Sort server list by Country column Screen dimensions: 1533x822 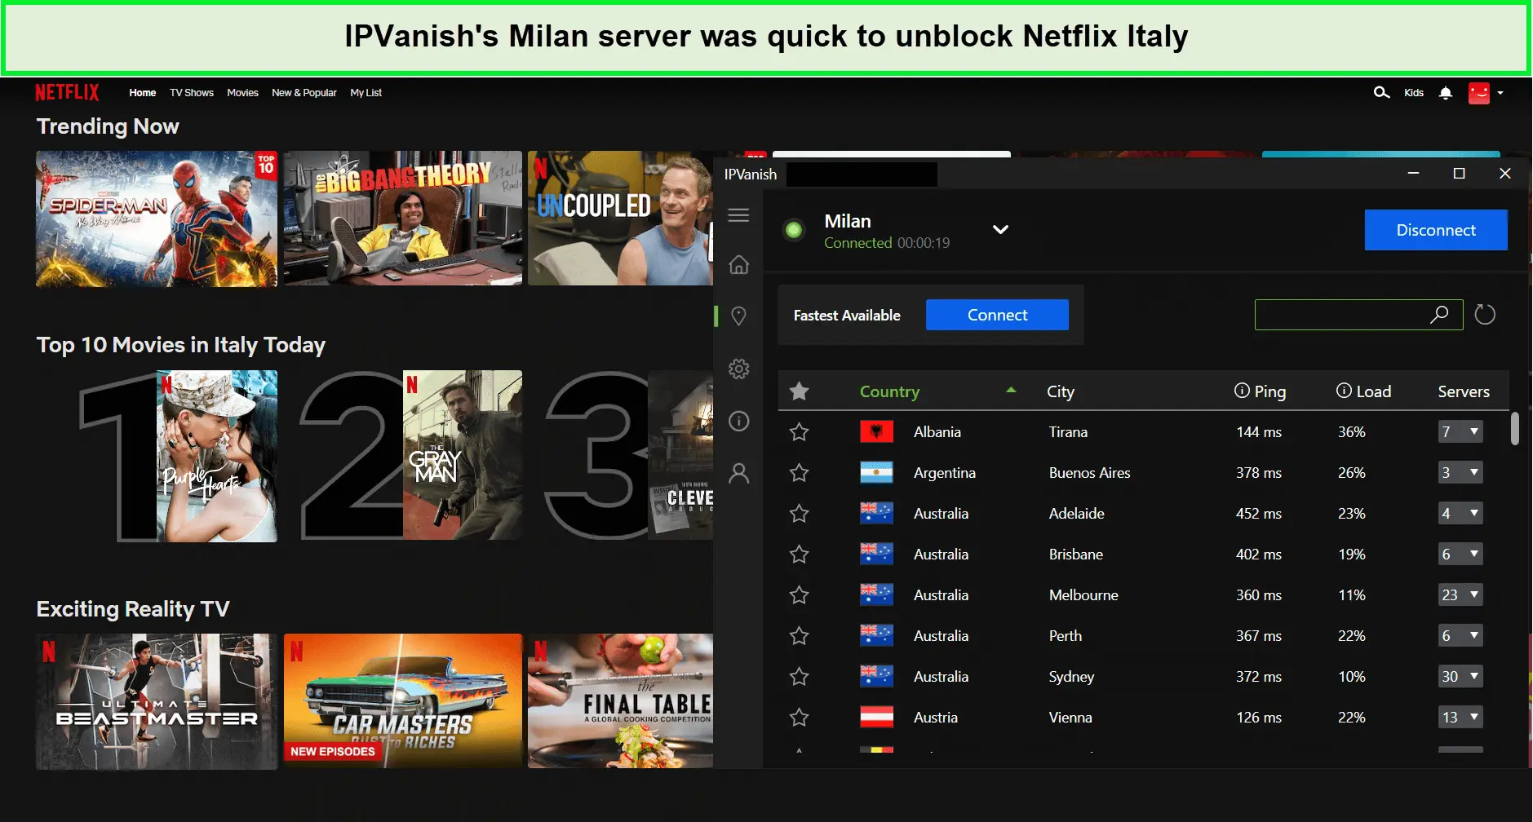coord(889,391)
